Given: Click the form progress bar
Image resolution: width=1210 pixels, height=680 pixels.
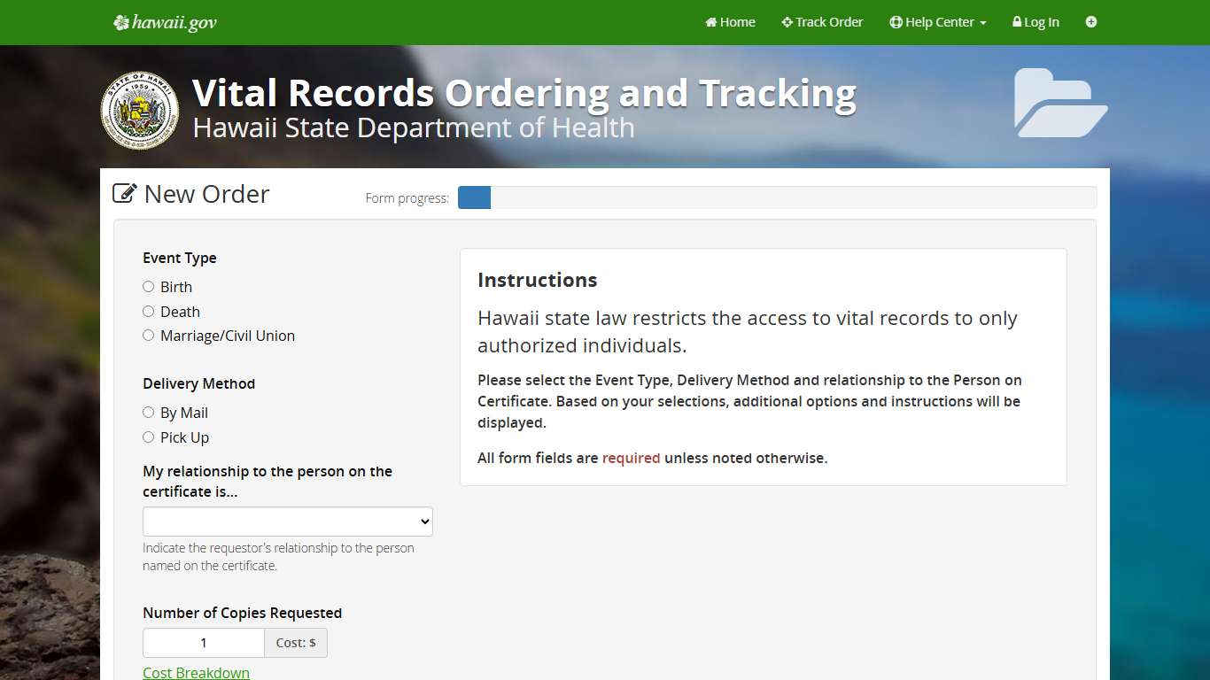Looking at the screenshot, I should click(x=776, y=197).
